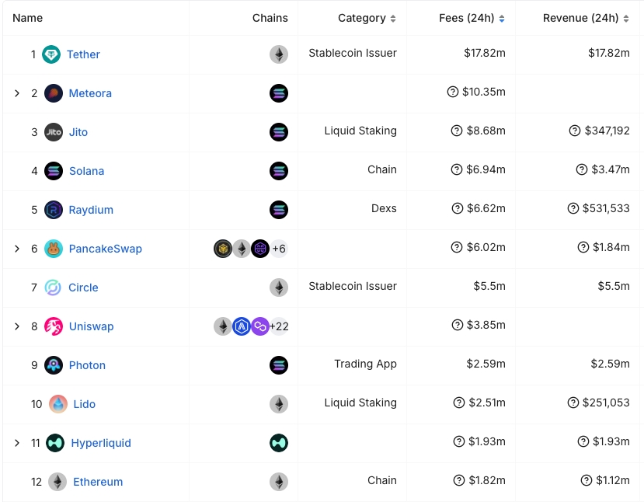The image size is (644, 502).
Task: Click help icon beside Ethereum revenue $1.12m
Action: (587, 480)
